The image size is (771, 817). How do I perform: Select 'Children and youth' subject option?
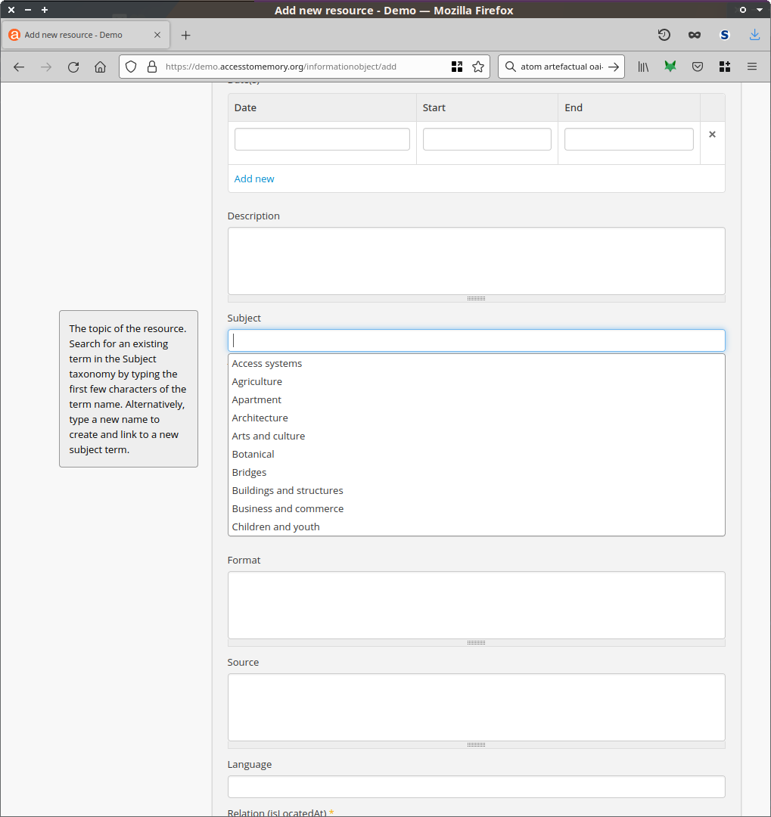276,527
